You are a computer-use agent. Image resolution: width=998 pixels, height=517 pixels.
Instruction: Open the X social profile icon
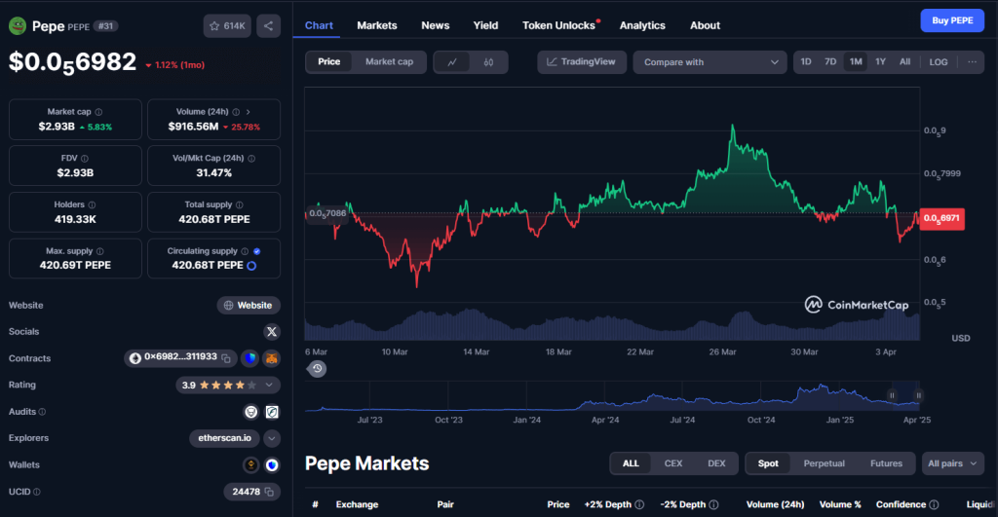coord(272,332)
